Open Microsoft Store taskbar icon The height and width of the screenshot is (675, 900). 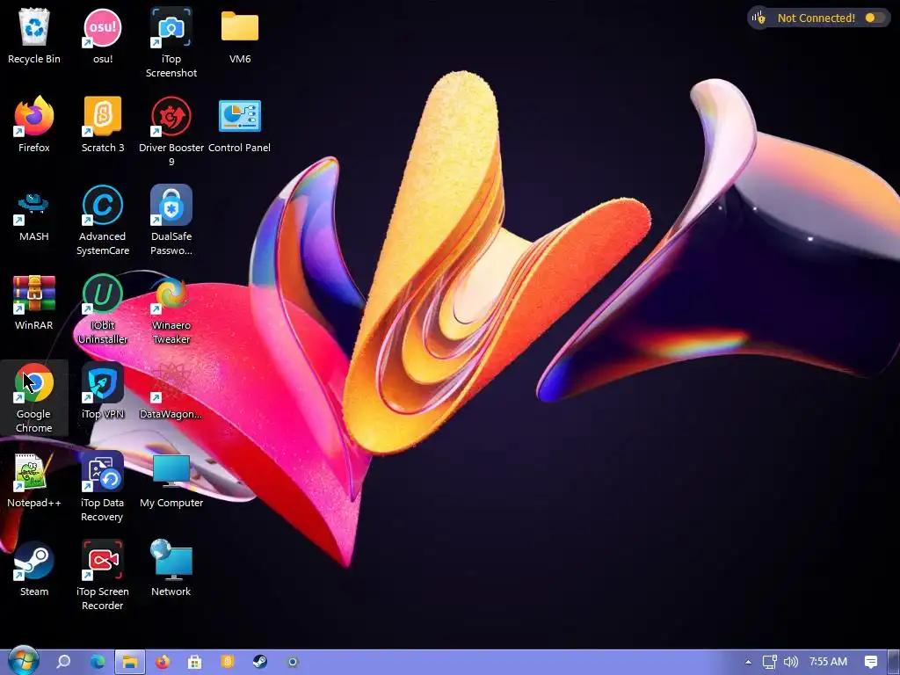click(x=195, y=662)
